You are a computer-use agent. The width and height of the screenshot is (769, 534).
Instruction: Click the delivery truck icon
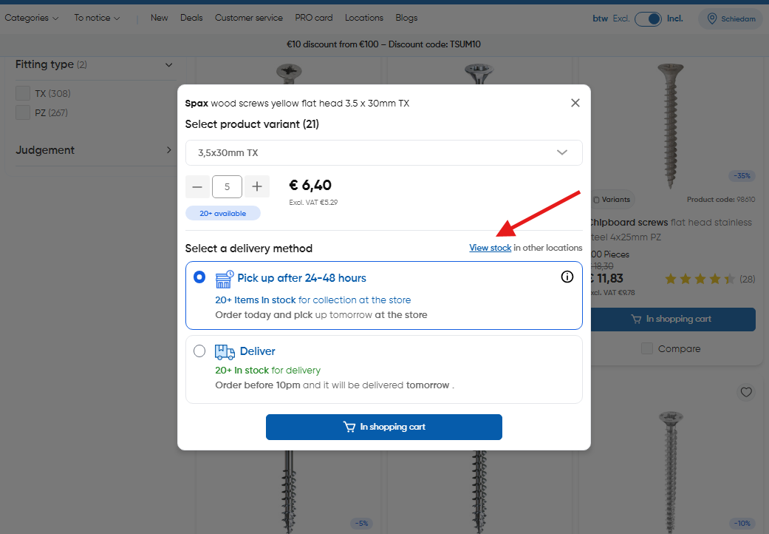(225, 351)
